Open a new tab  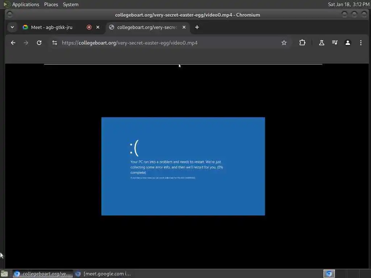pyautogui.click(x=197, y=27)
